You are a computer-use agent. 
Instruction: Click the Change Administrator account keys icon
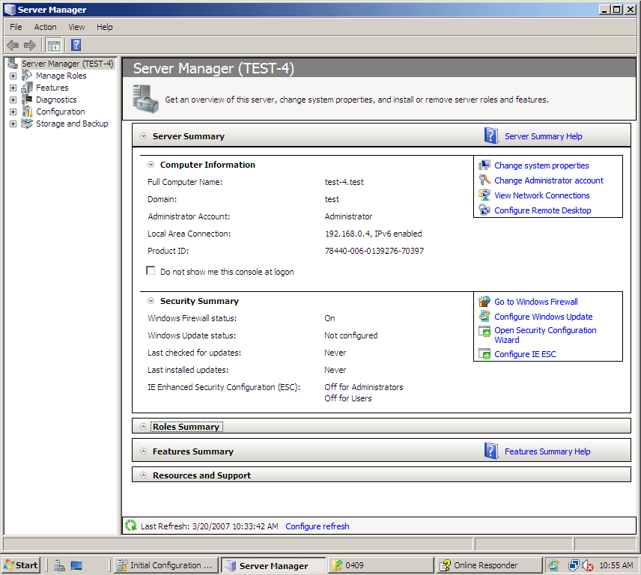484,180
